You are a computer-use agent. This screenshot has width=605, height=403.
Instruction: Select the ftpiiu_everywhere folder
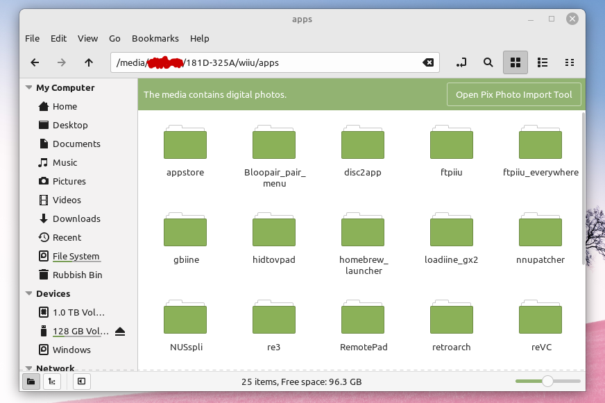click(x=540, y=151)
